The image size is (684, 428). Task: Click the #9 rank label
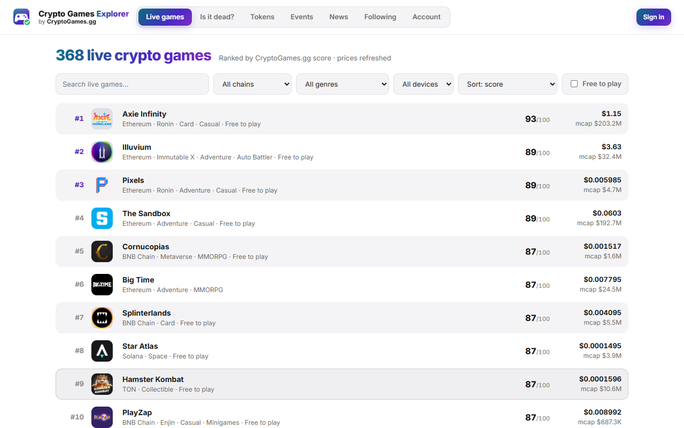coord(79,384)
